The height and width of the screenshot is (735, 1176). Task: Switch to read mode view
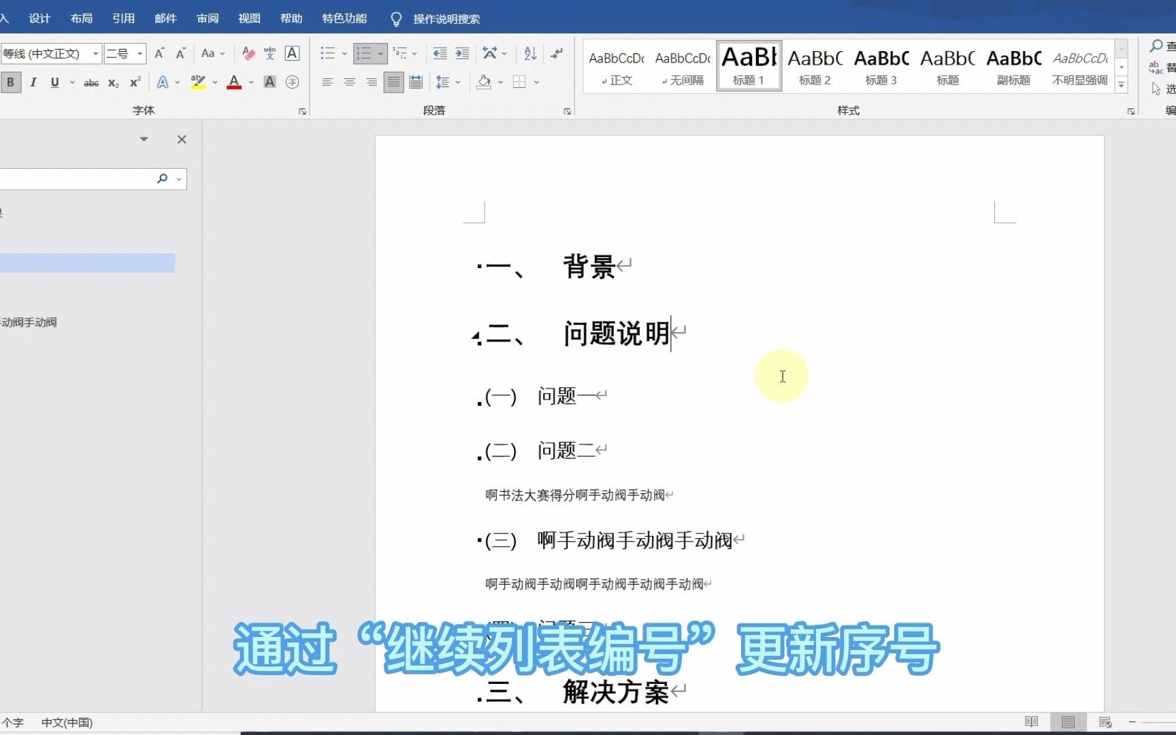[x=1032, y=722]
